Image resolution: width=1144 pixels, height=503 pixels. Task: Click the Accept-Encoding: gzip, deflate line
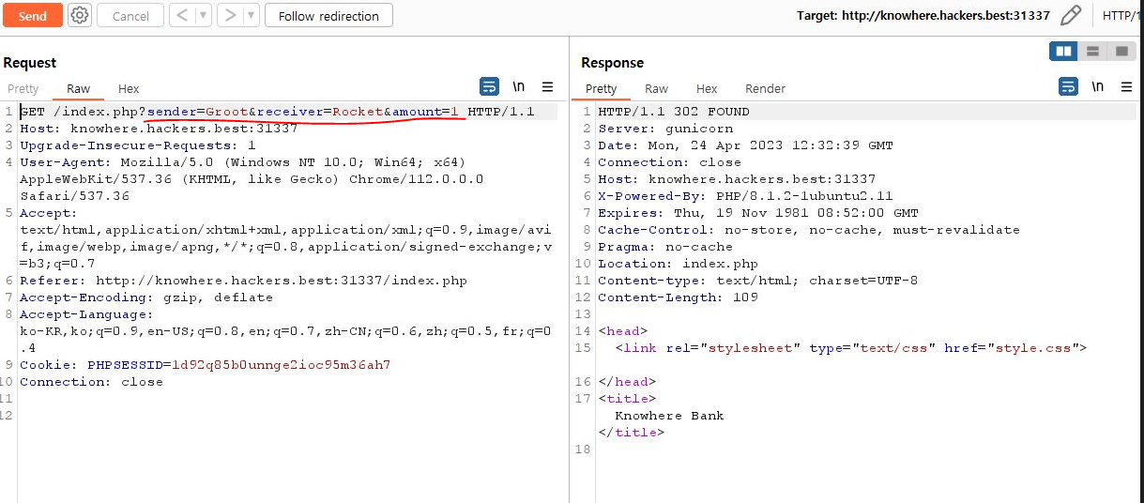pos(146,297)
